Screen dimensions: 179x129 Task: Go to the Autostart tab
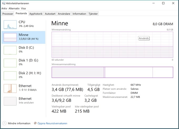50,14
